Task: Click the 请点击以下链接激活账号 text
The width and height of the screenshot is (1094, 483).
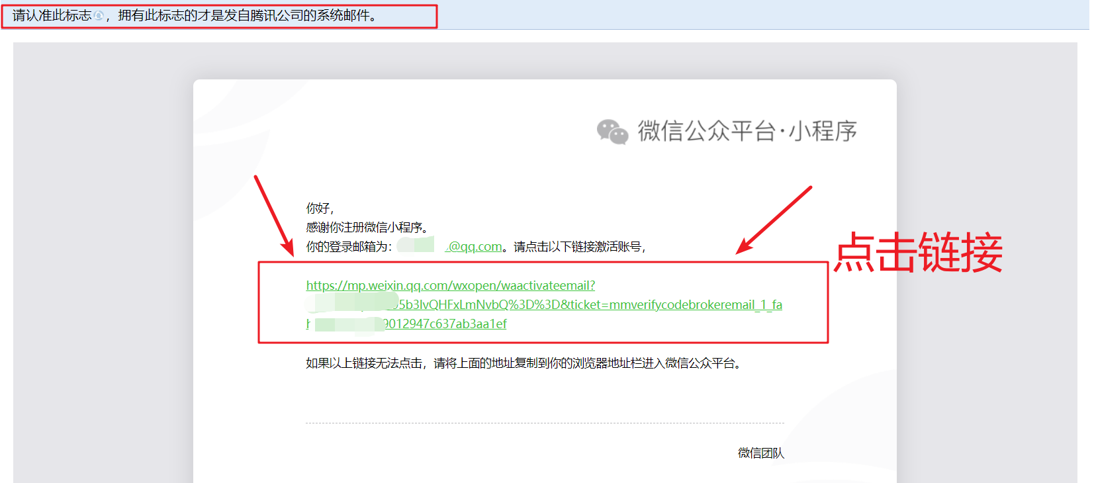Action: pyautogui.click(x=580, y=247)
